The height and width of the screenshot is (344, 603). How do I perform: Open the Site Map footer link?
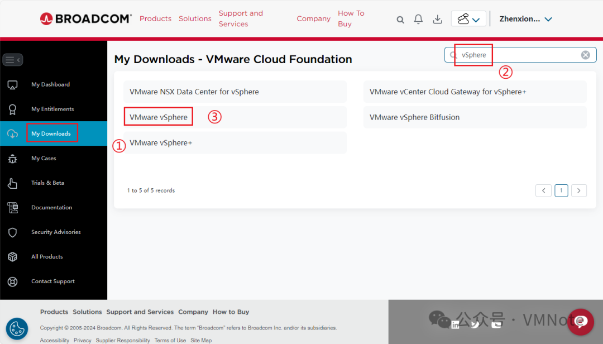tap(201, 340)
